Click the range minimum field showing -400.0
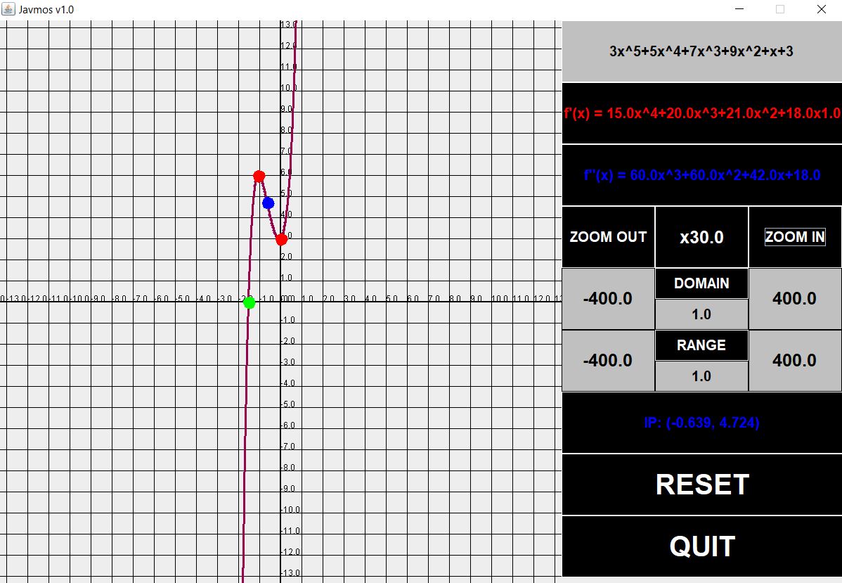 point(608,361)
